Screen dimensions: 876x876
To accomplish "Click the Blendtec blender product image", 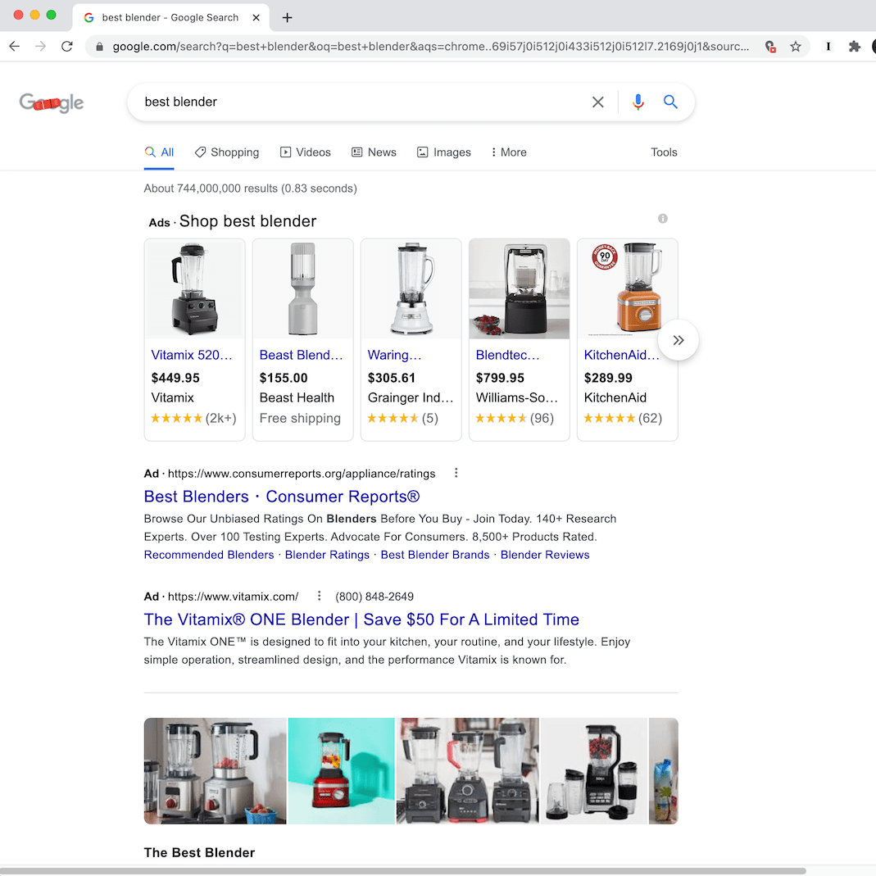I will pos(519,289).
